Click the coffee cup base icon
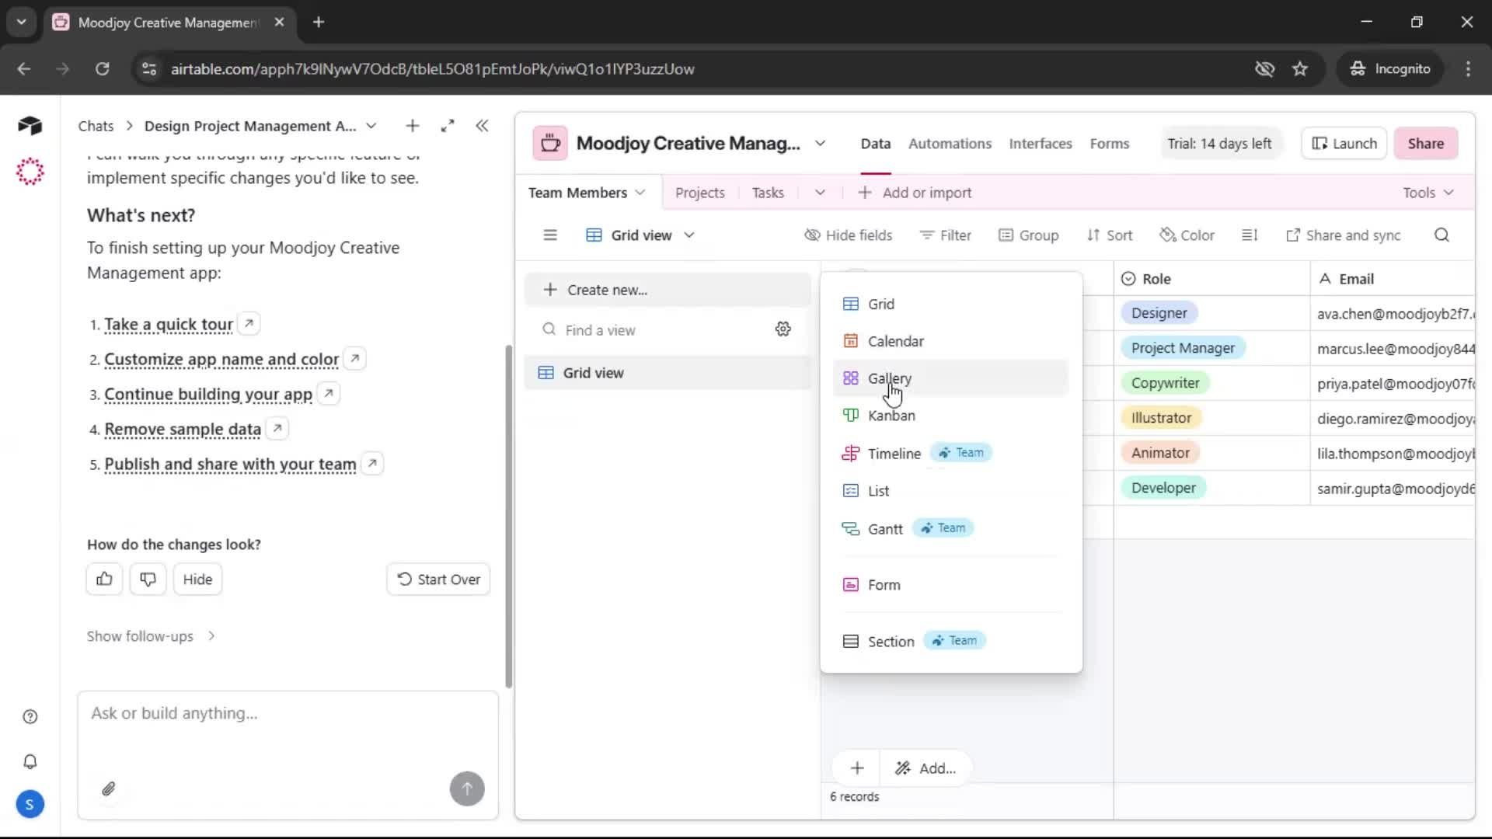This screenshot has width=1492, height=839. pos(550,144)
